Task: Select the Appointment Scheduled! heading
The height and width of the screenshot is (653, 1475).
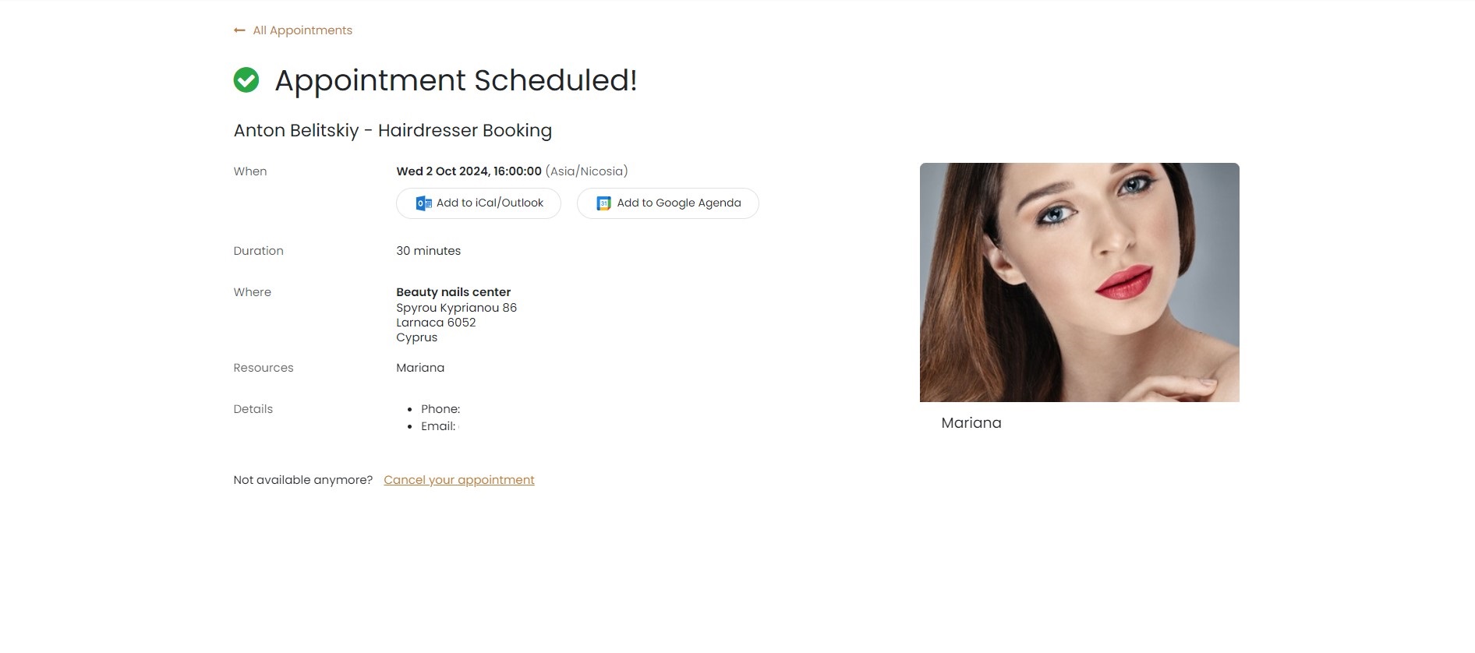Action: (456, 80)
